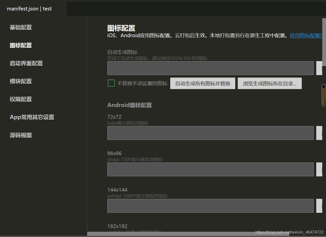
Task: Click the 96x96 xhdpi icon path field
Action: tap(210, 169)
